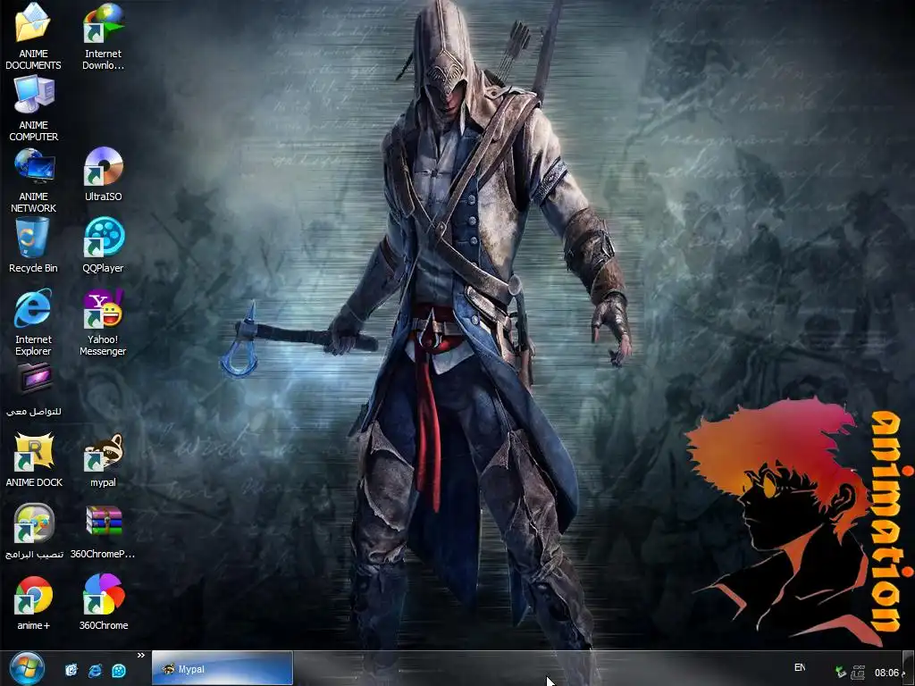
Task: Open the Windows Start menu orb
Action: (27, 668)
